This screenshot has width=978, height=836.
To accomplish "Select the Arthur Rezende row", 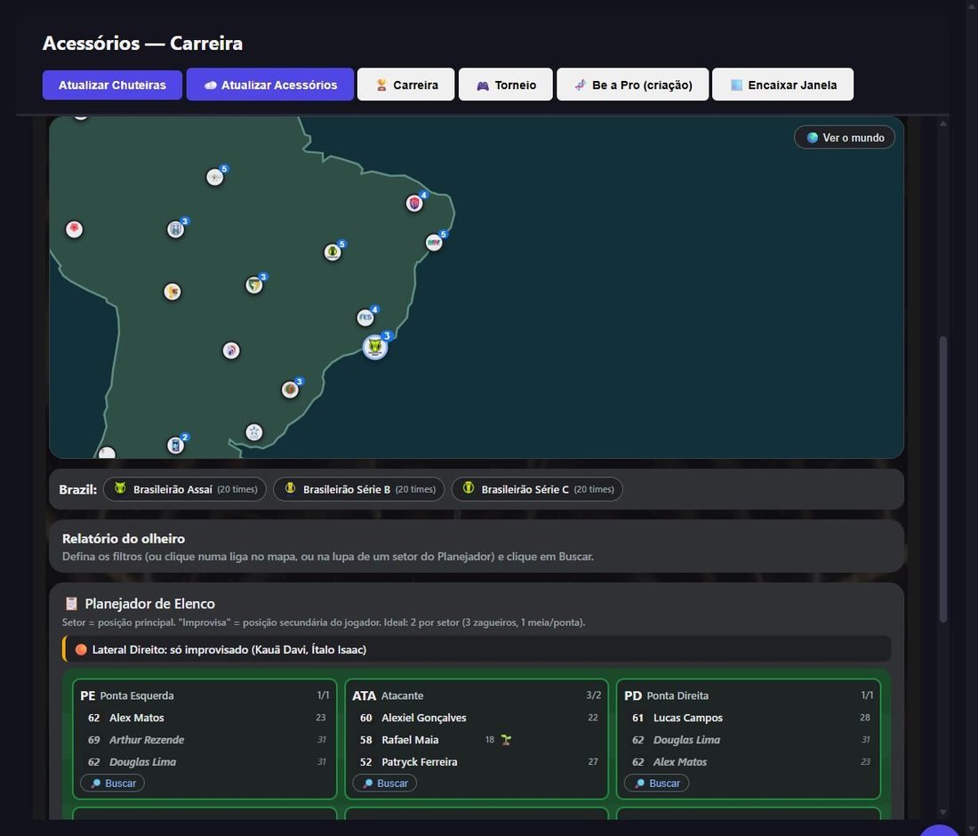I will pos(204,740).
